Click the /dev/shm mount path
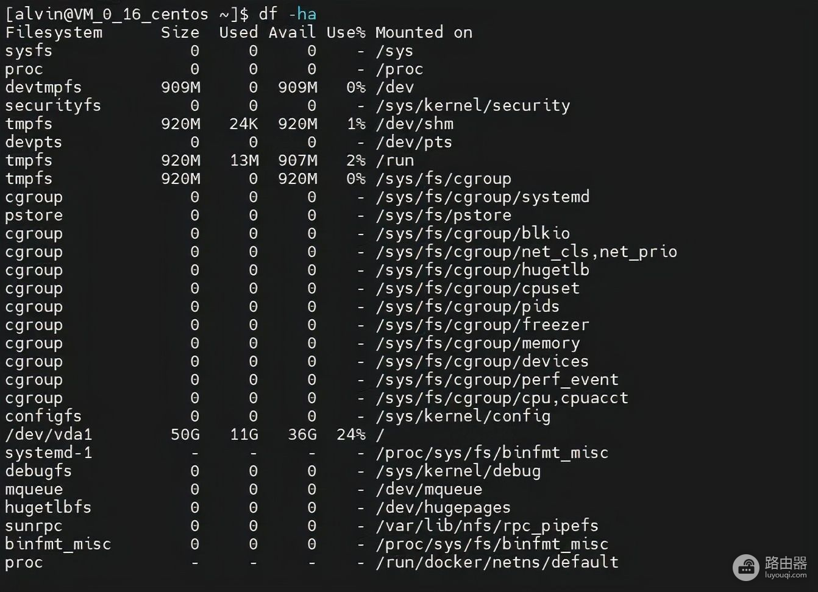Viewport: 818px width, 592px height. click(x=414, y=124)
